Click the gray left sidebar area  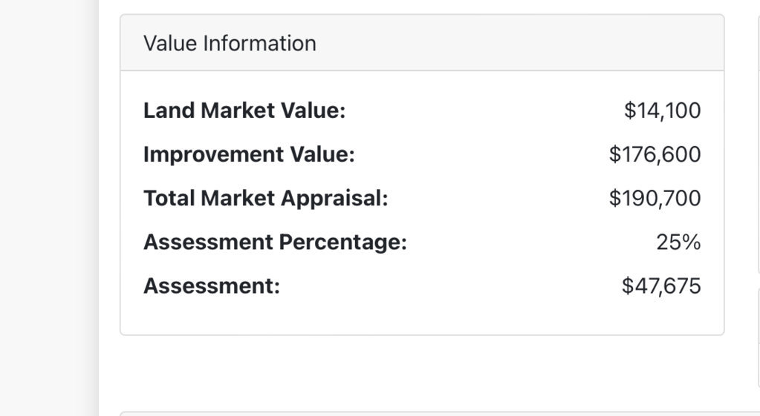(48, 208)
